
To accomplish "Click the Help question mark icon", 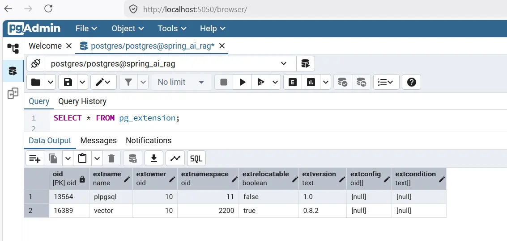I will (x=411, y=82).
